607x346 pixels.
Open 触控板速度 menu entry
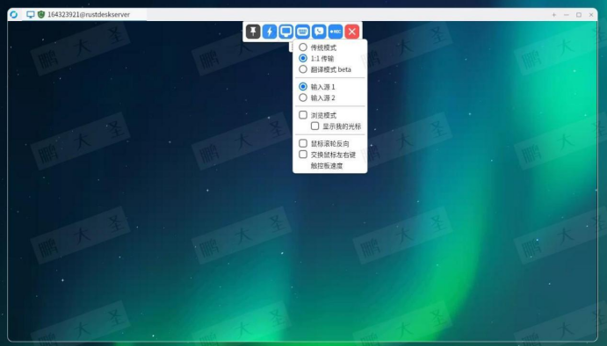(327, 166)
